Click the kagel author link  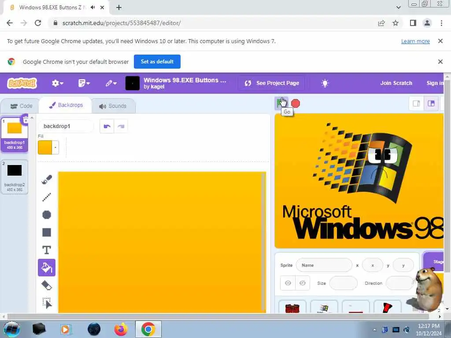158,87
